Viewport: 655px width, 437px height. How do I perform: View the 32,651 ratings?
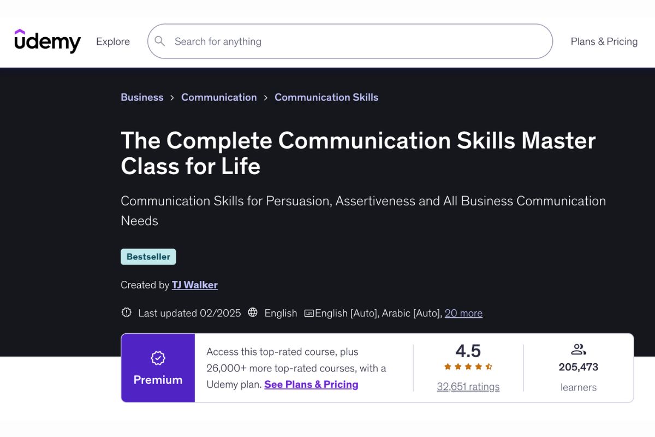click(468, 387)
